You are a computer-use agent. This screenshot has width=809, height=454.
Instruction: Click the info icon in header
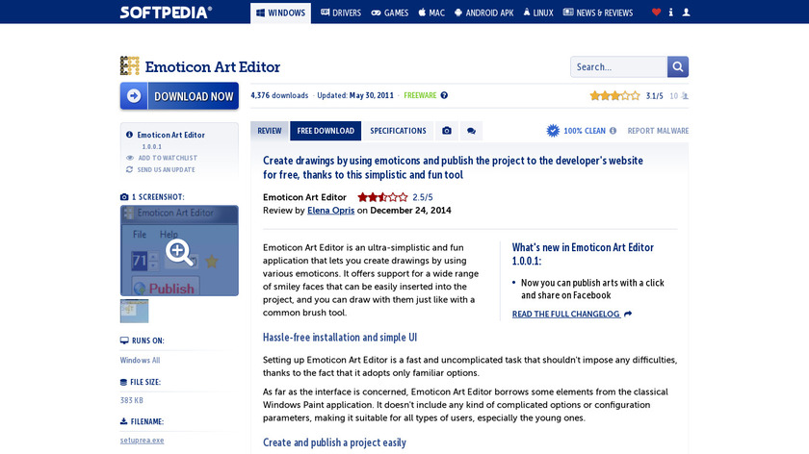[670, 13]
